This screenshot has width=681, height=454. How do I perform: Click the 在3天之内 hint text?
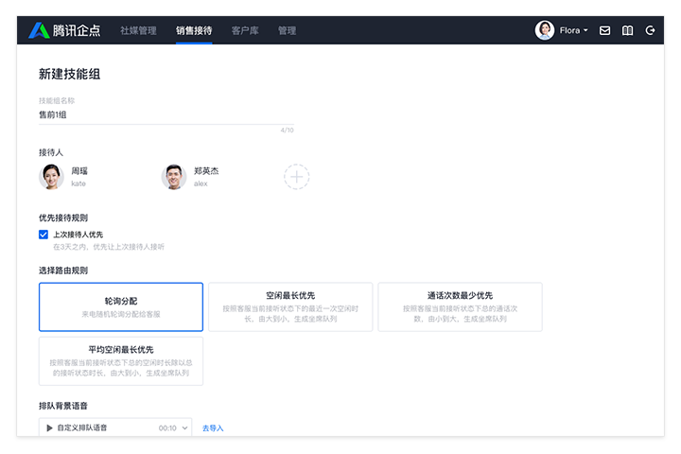pyautogui.click(x=109, y=247)
